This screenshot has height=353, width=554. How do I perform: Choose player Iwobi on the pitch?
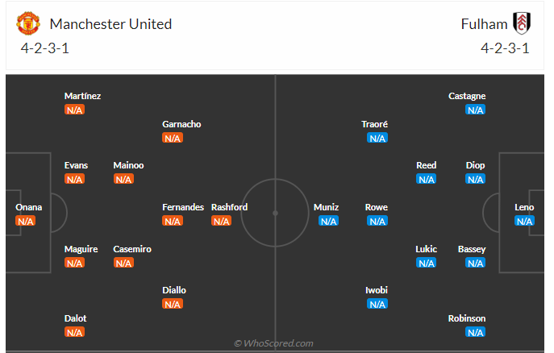point(377,290)
